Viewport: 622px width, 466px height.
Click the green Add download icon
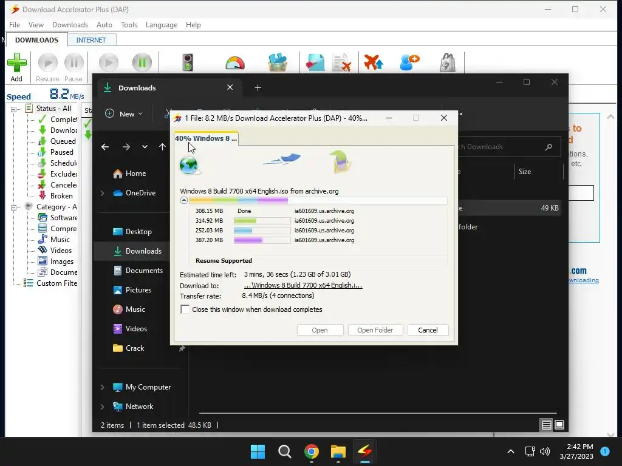click(16, 62)
